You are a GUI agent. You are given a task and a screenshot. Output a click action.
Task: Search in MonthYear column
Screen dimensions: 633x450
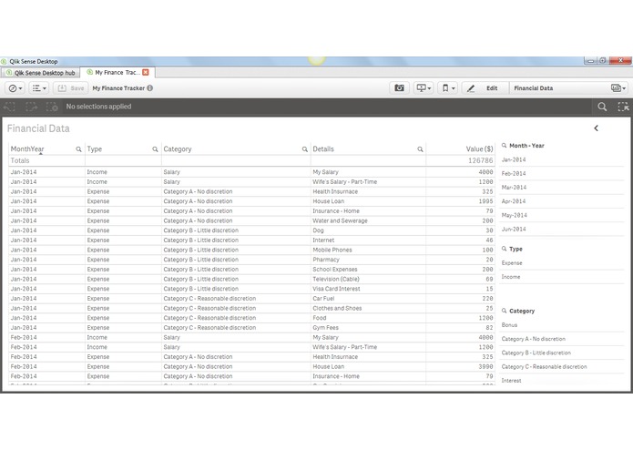(x=78, y=149)
